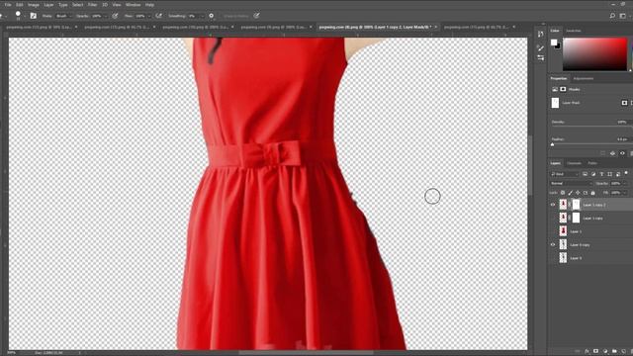
Task: Lock transparent pixels icon
Action: pos(563,193)
